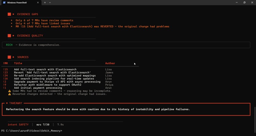256x136 pixels.
Task: Click the green RICH label
Action: [x=9, y=45]
